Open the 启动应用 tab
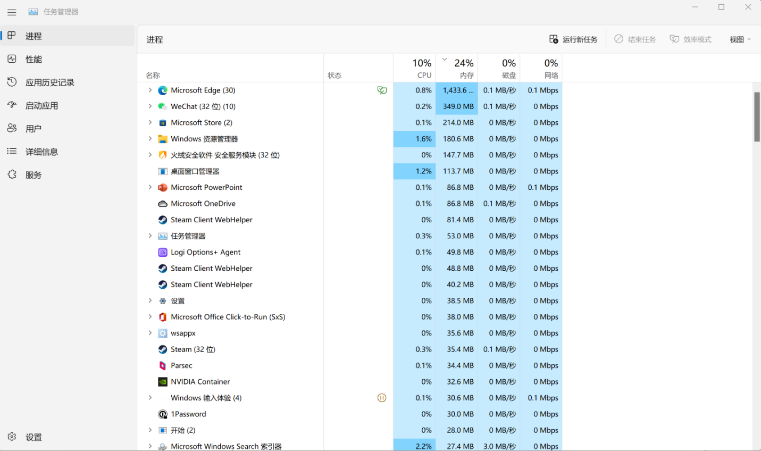761x451 pixels. point(68,105)
